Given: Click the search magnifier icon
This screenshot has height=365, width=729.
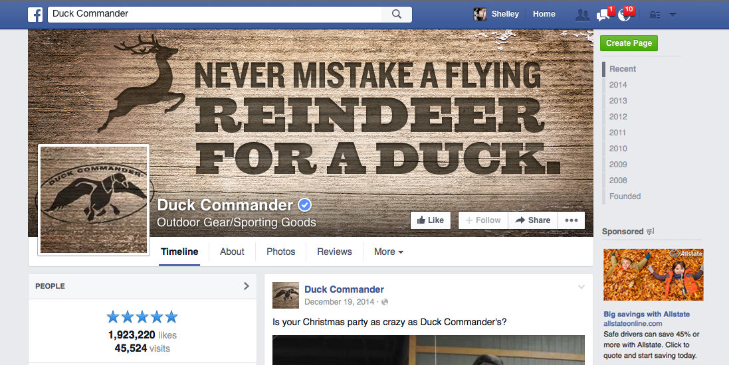Looking at the screenshot, I should pos(397,14).
